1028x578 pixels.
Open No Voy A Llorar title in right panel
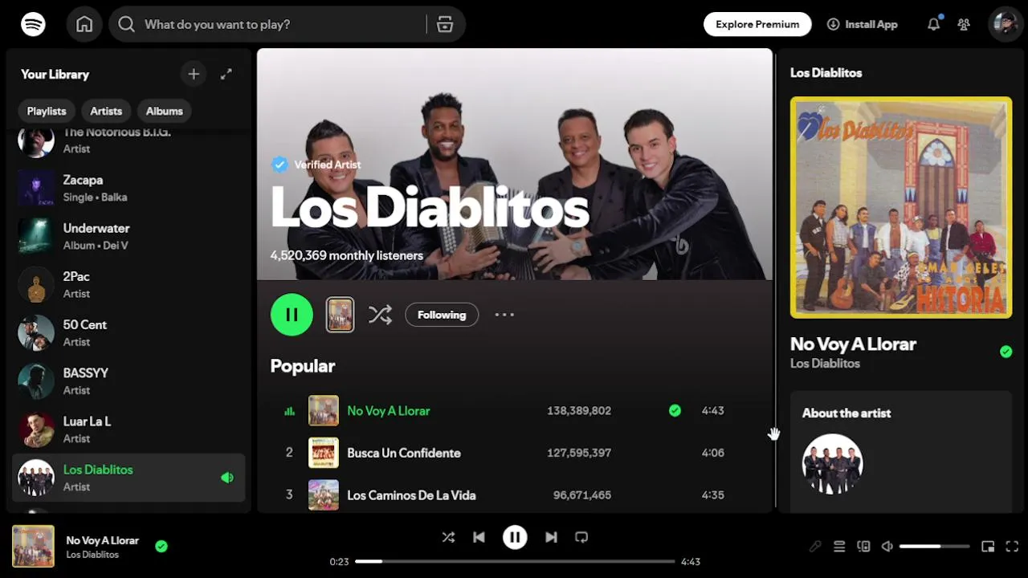(853, 344)
